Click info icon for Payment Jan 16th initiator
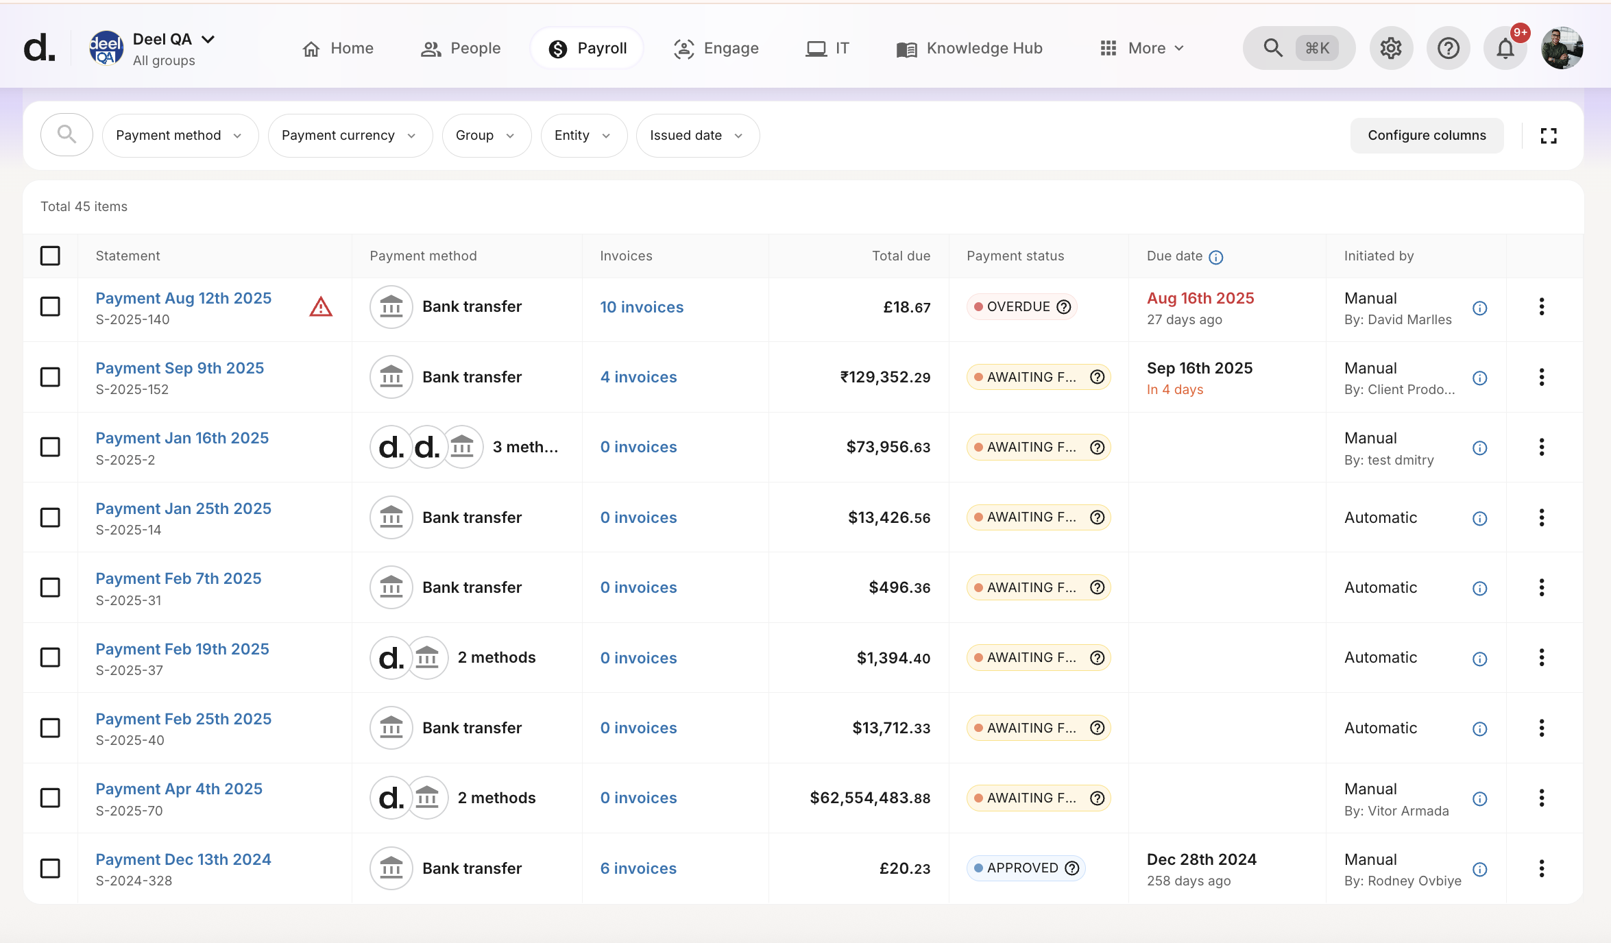The height and width of the screenshot is (943, 1611). [1480, 448]
